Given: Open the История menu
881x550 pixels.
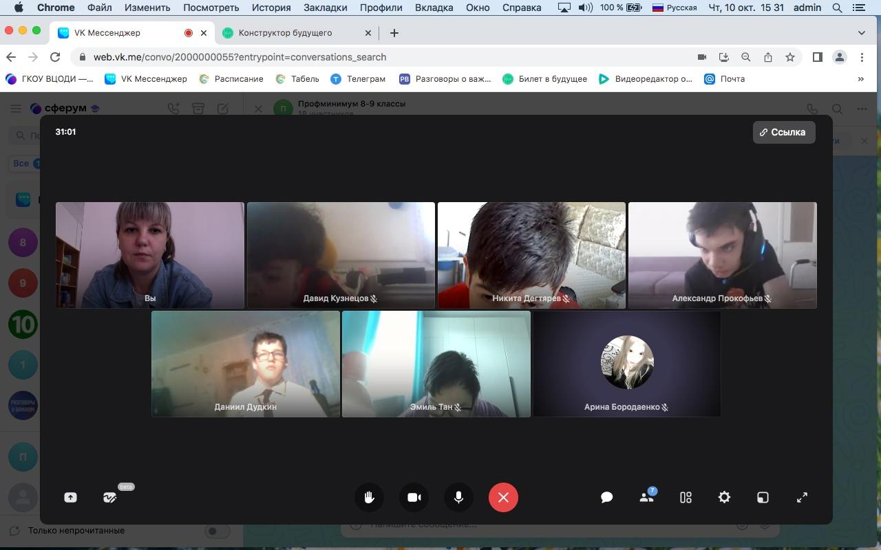Looking at the screenshot, I should [270, 8].
